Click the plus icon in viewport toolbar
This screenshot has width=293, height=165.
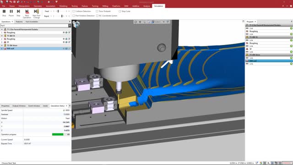tap(140, 22)
